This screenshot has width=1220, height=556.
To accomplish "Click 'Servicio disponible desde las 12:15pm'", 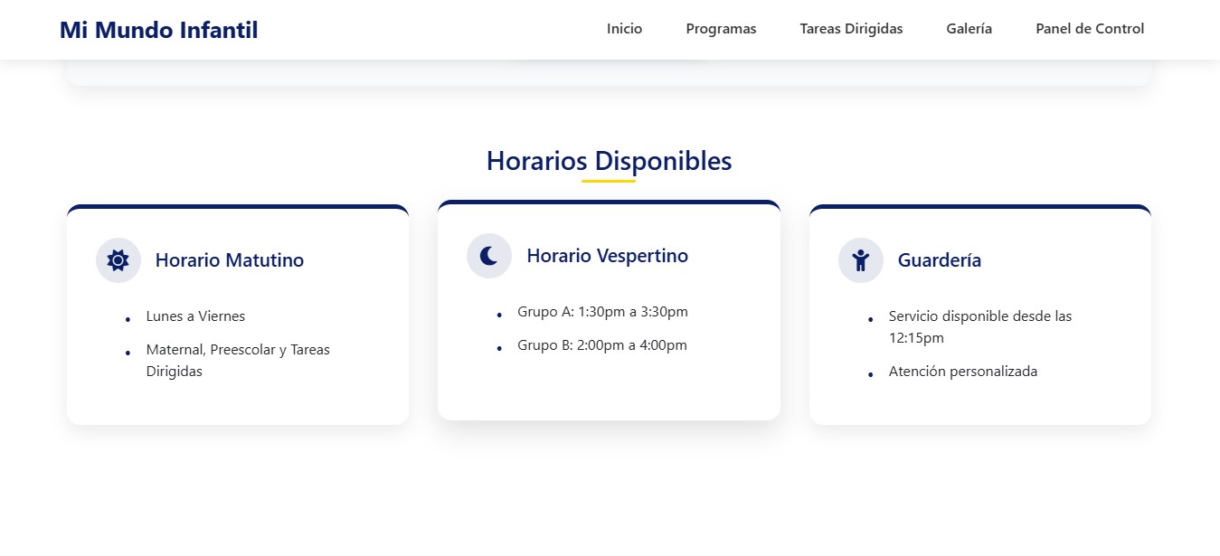I will pos(980,327).
